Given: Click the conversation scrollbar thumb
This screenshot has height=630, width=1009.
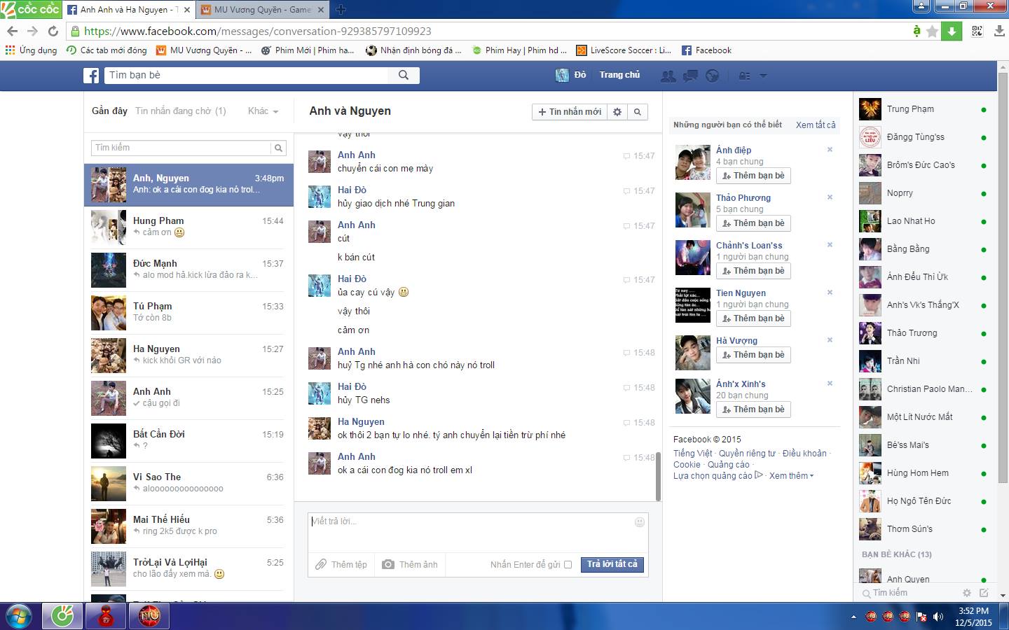Looking at the screenshot, I should (x=658, y=476).
